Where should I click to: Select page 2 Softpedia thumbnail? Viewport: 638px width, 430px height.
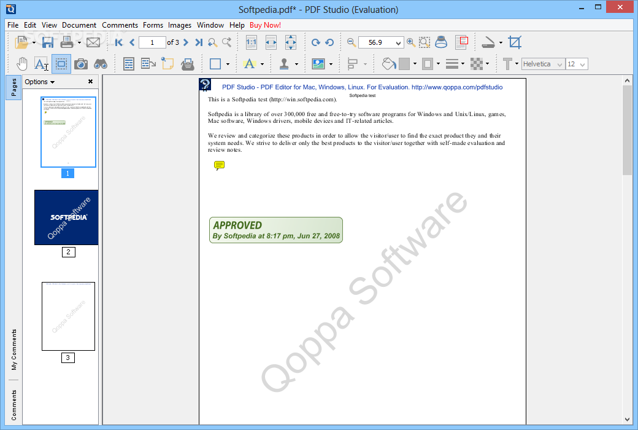coord(66,217)
